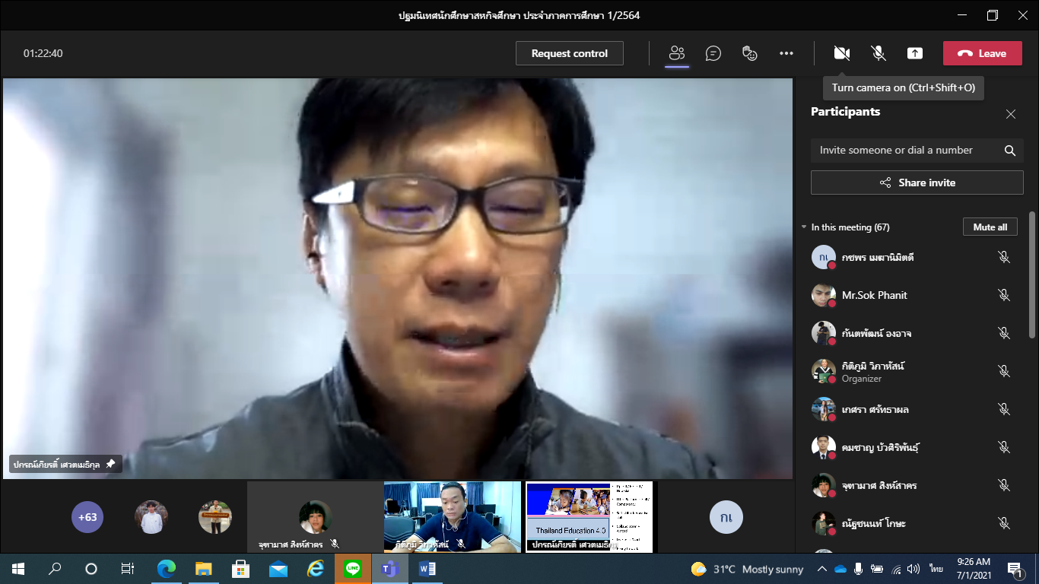The width and height of the screenshot is (1039, 584).
Task: Expand the +63 more participants bubble
Action: [x=87, y=517]
